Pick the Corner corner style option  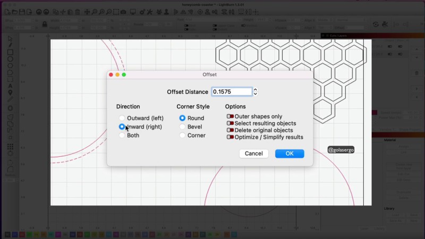182,135
